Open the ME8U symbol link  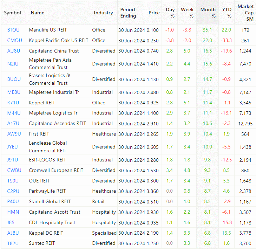coord(14,92)
